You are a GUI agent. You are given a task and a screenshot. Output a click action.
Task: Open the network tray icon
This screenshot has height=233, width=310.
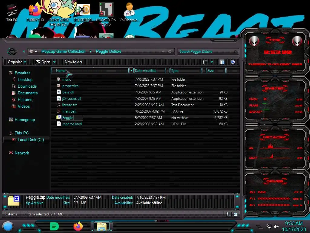[x=269, y=226]
